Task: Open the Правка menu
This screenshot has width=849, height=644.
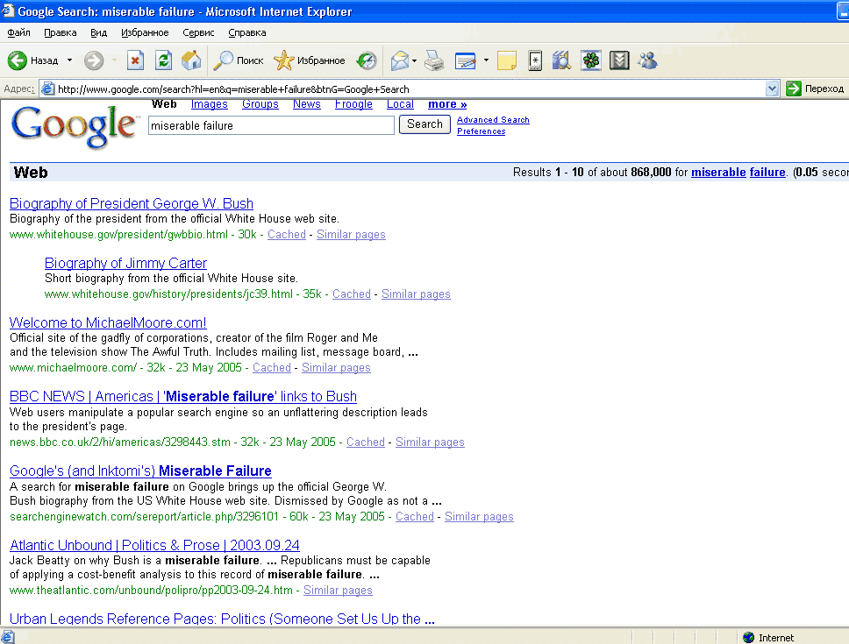Action: (61, 32)
